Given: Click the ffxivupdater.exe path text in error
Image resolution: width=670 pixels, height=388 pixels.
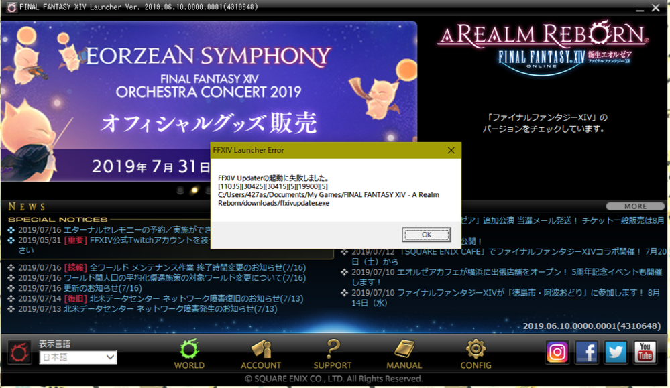Looking at the screenshot, I should click(329, 199).
